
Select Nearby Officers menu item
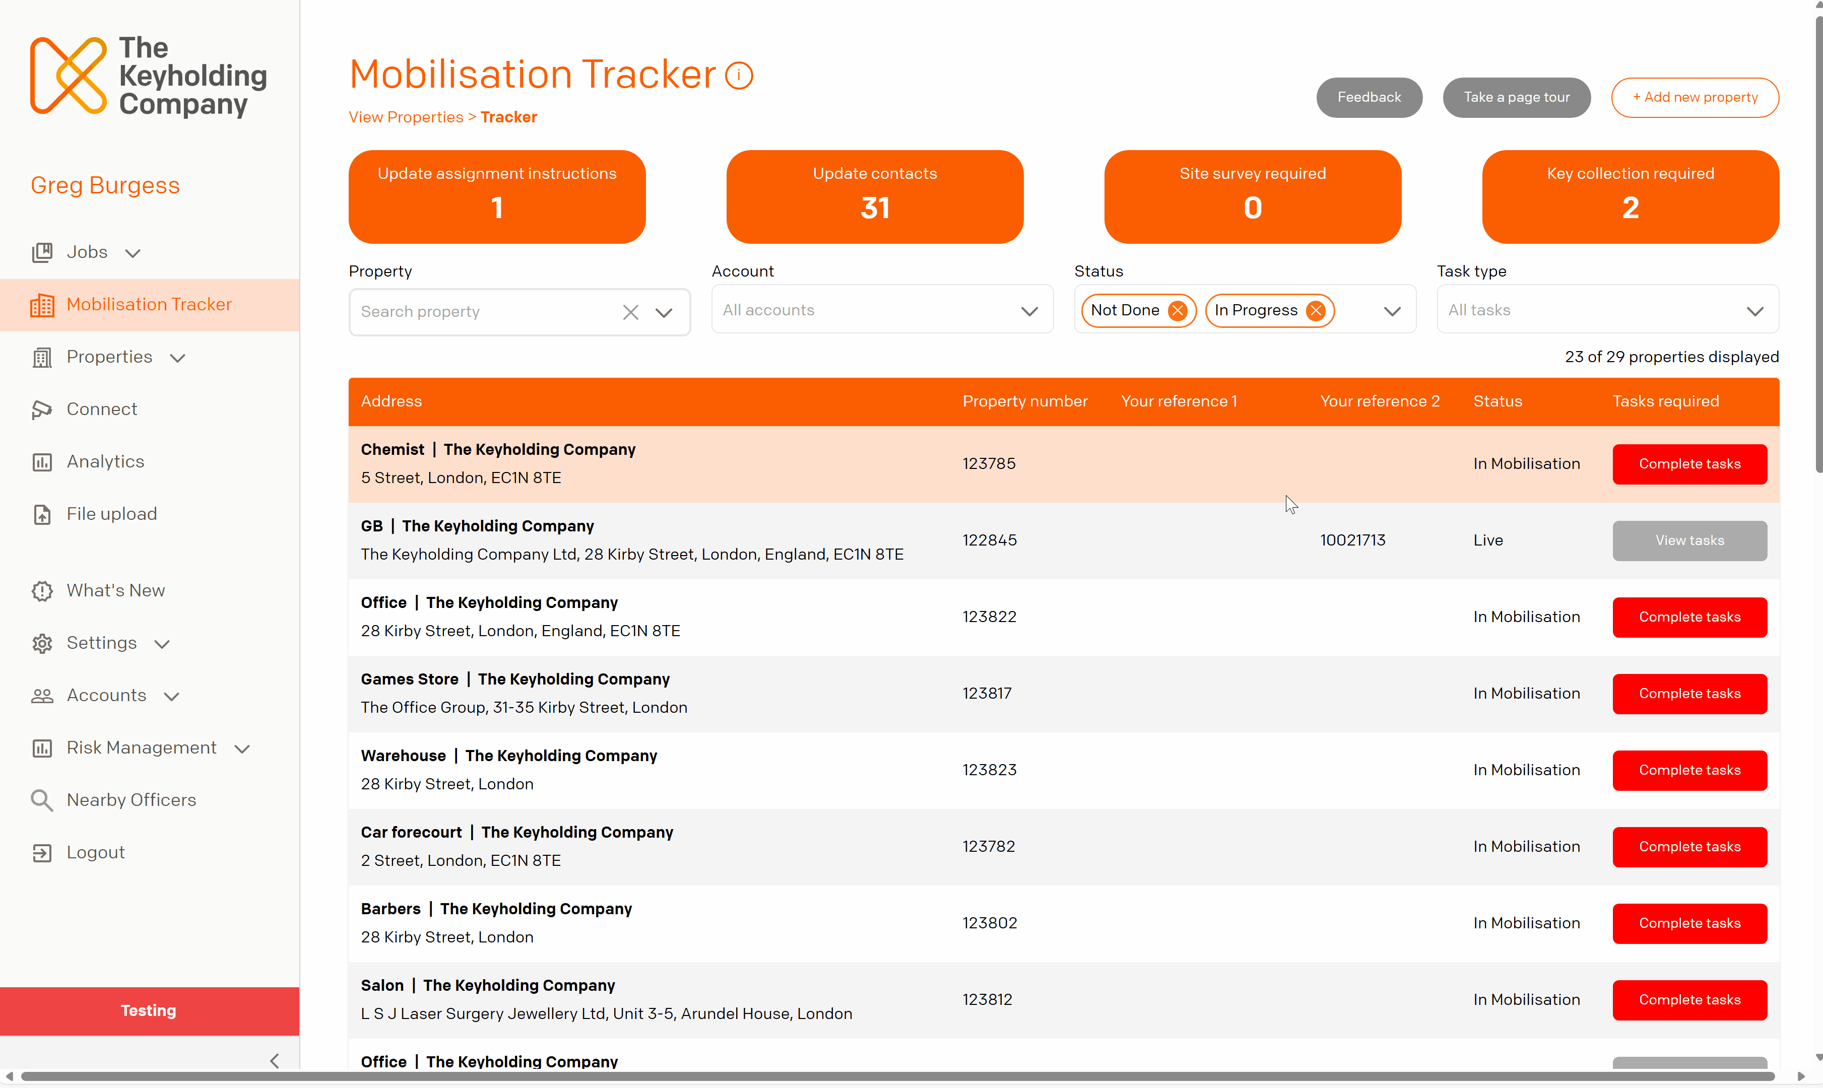(132, 800)
